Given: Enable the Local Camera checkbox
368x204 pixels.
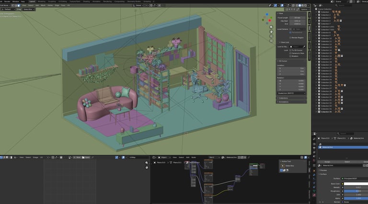Looking at the screenshot, I should (290, 29).
